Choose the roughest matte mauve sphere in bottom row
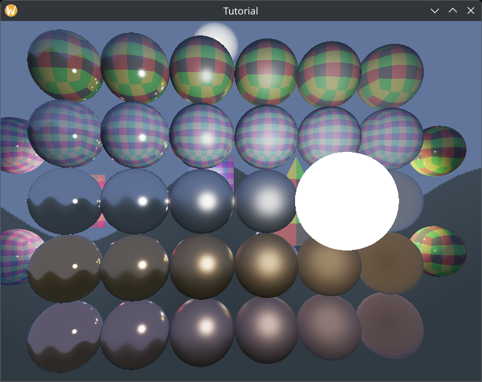 point(391,326)
